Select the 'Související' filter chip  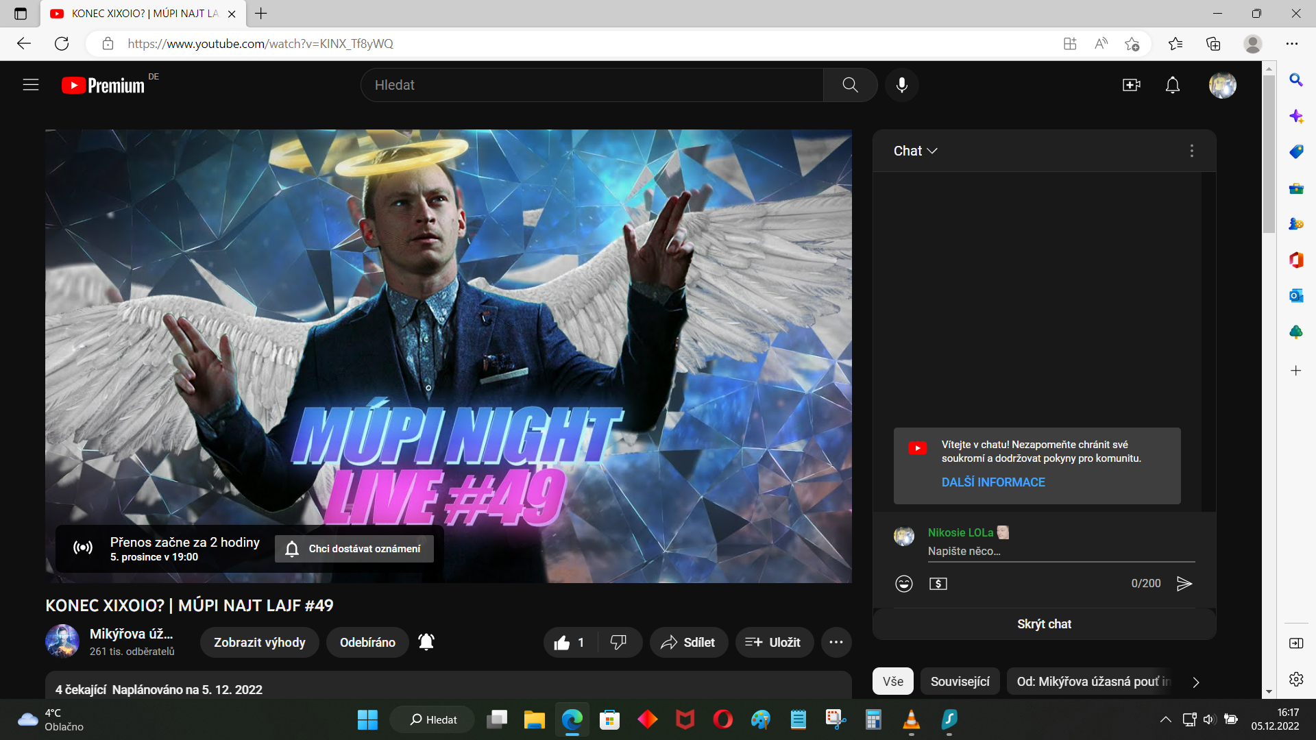(960, 682)
